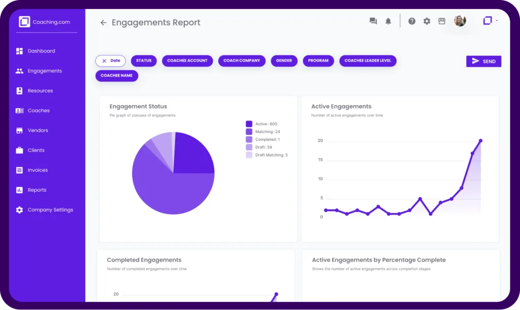Open the chat messages icon in top bar
Image resolution: width=520 pixels, height=310 pixels.
click(373, 21)
